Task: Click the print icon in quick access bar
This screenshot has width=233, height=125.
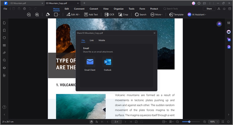Action: pos(24,9)
